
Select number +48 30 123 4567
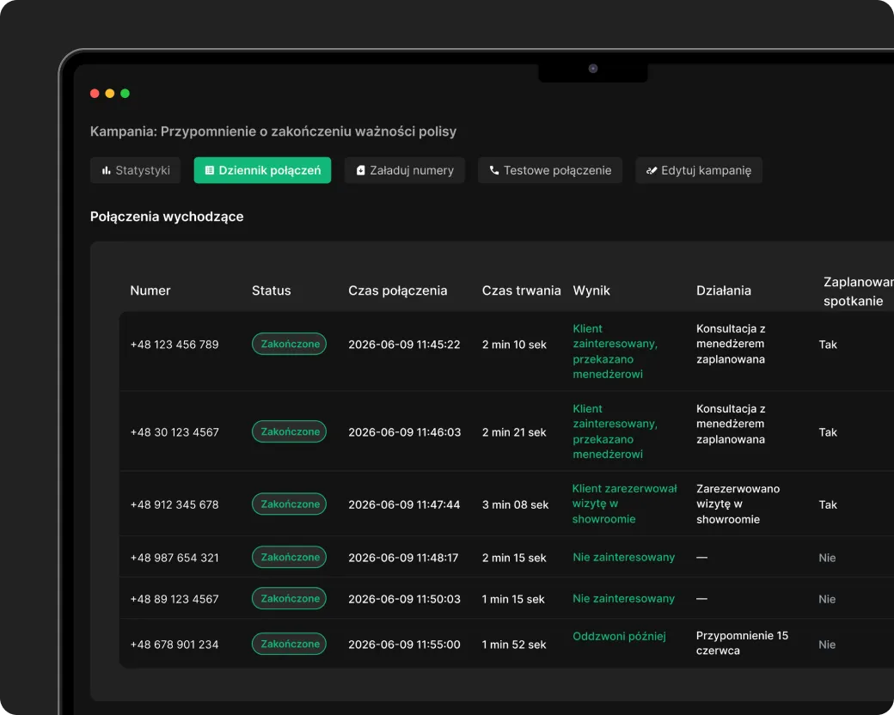coord(175,432)
